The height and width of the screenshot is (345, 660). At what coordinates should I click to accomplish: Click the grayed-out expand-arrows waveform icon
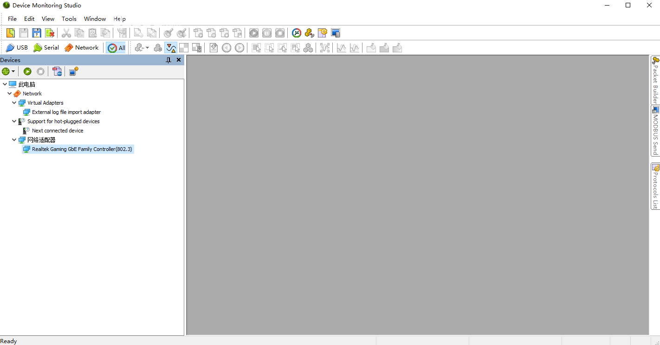325,48
